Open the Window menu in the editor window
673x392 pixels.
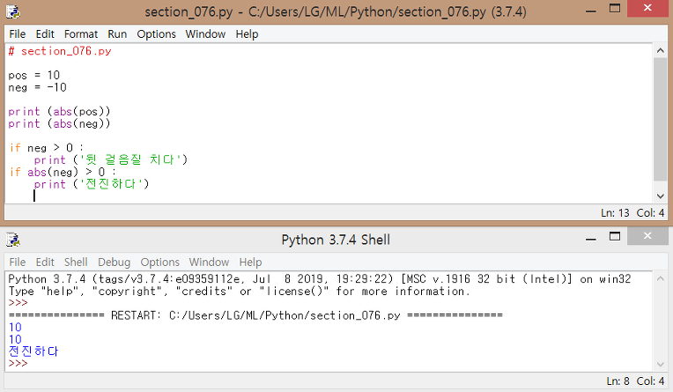205,34
